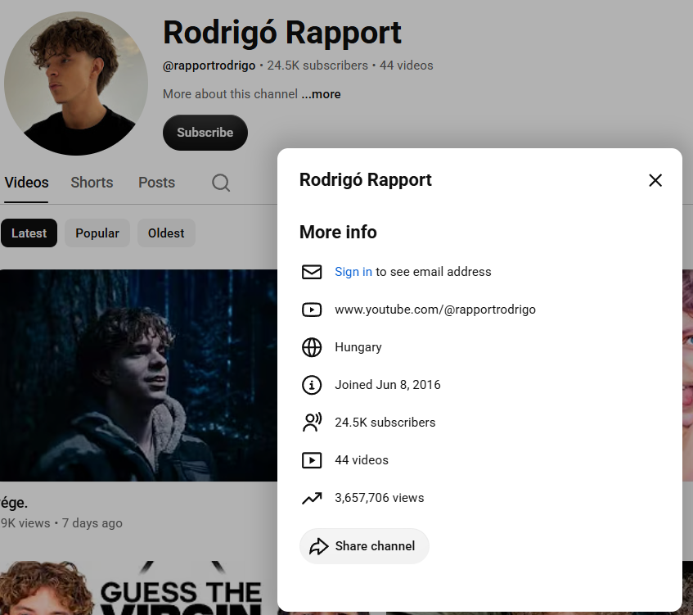Click the joined date info icon

[x=312, y=385]
